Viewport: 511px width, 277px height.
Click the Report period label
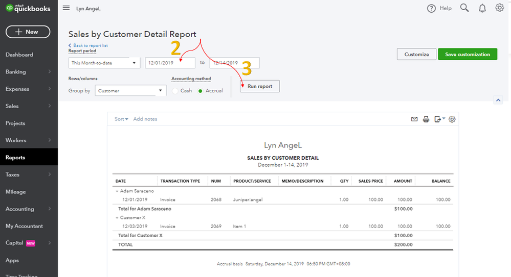[82, 51]
